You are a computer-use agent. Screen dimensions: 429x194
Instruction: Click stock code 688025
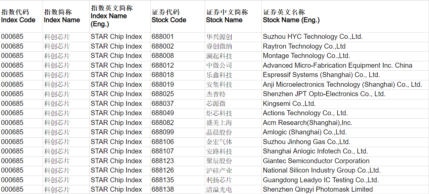163,94
